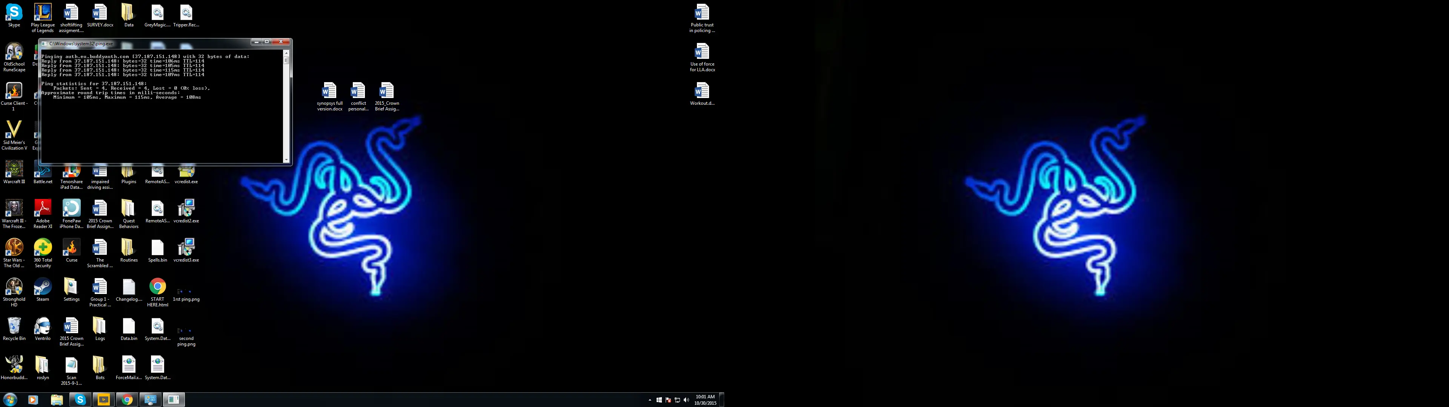Switch to Skype in the taskbar
The image size is (1449, 407).
pyautogui.click(x=80, y=400)
